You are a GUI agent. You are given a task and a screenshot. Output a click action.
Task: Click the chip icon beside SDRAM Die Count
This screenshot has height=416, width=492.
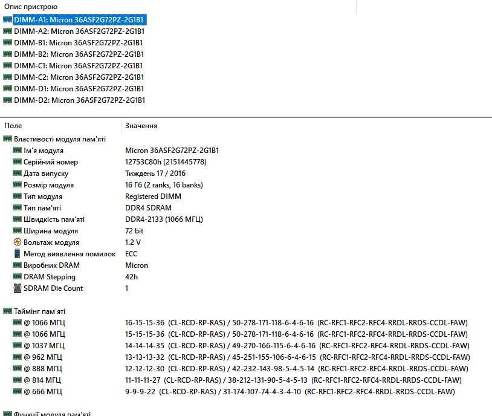18,288
